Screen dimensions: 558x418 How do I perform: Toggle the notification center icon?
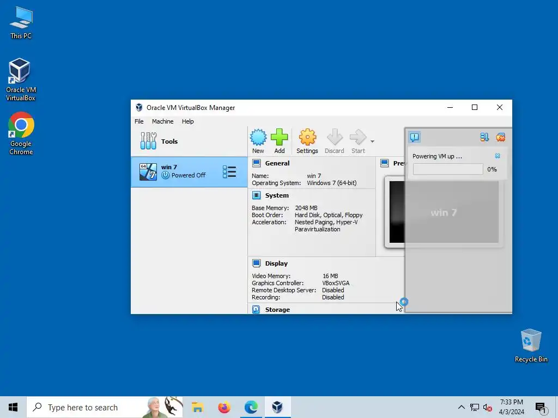point(415,137)
